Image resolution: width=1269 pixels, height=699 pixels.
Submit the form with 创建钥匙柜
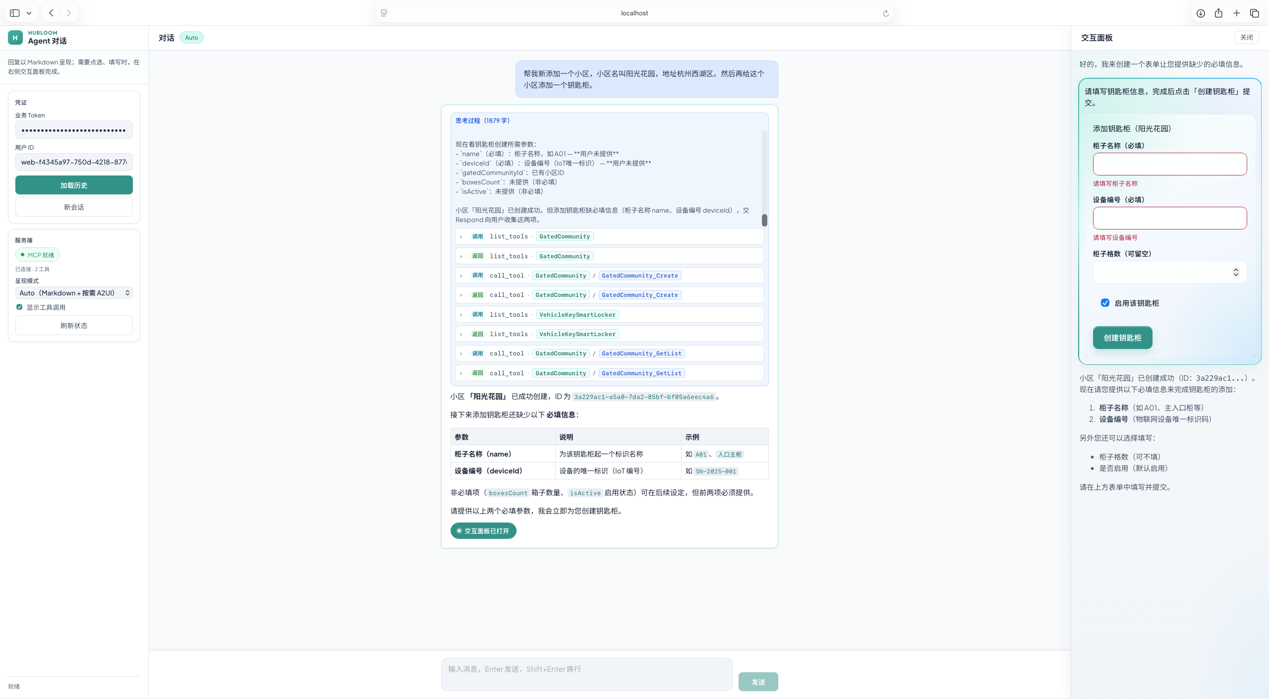click(1122, 338)
